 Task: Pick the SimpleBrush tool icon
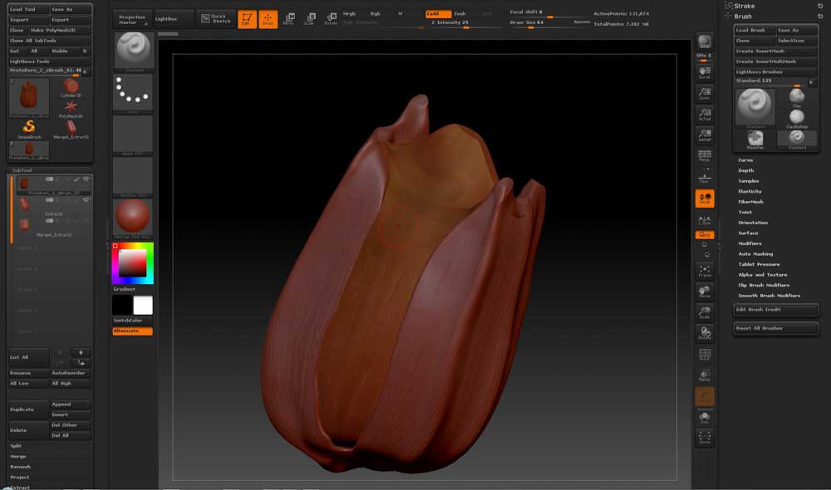coord(29,128)
